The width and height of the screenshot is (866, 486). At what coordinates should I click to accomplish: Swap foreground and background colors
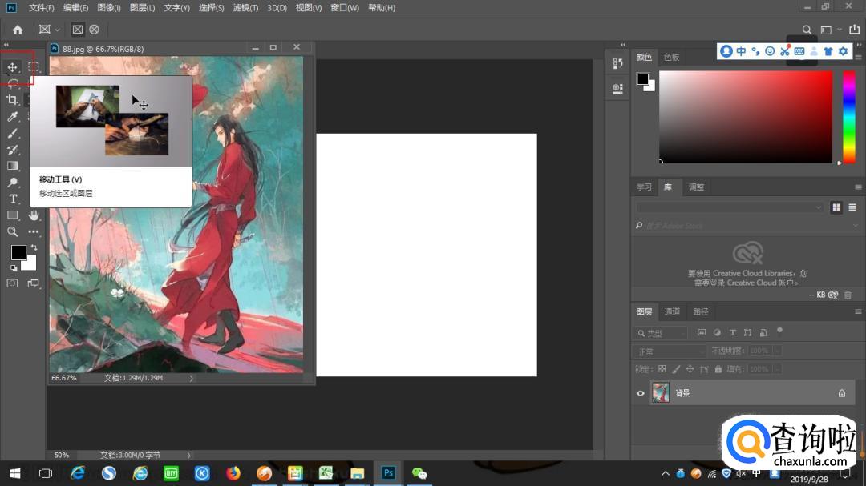34,247
